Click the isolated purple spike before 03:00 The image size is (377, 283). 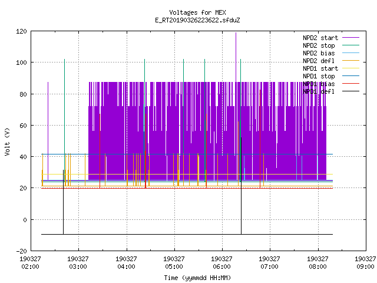(48, 131)
